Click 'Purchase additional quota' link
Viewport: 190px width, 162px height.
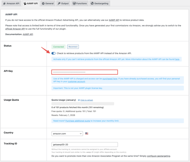click(78, 121)
